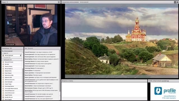The width and height of the screenshot is (179, 101).
Task: Click the user icon beside Александр Иванов
Action: (x=3, y=86)
